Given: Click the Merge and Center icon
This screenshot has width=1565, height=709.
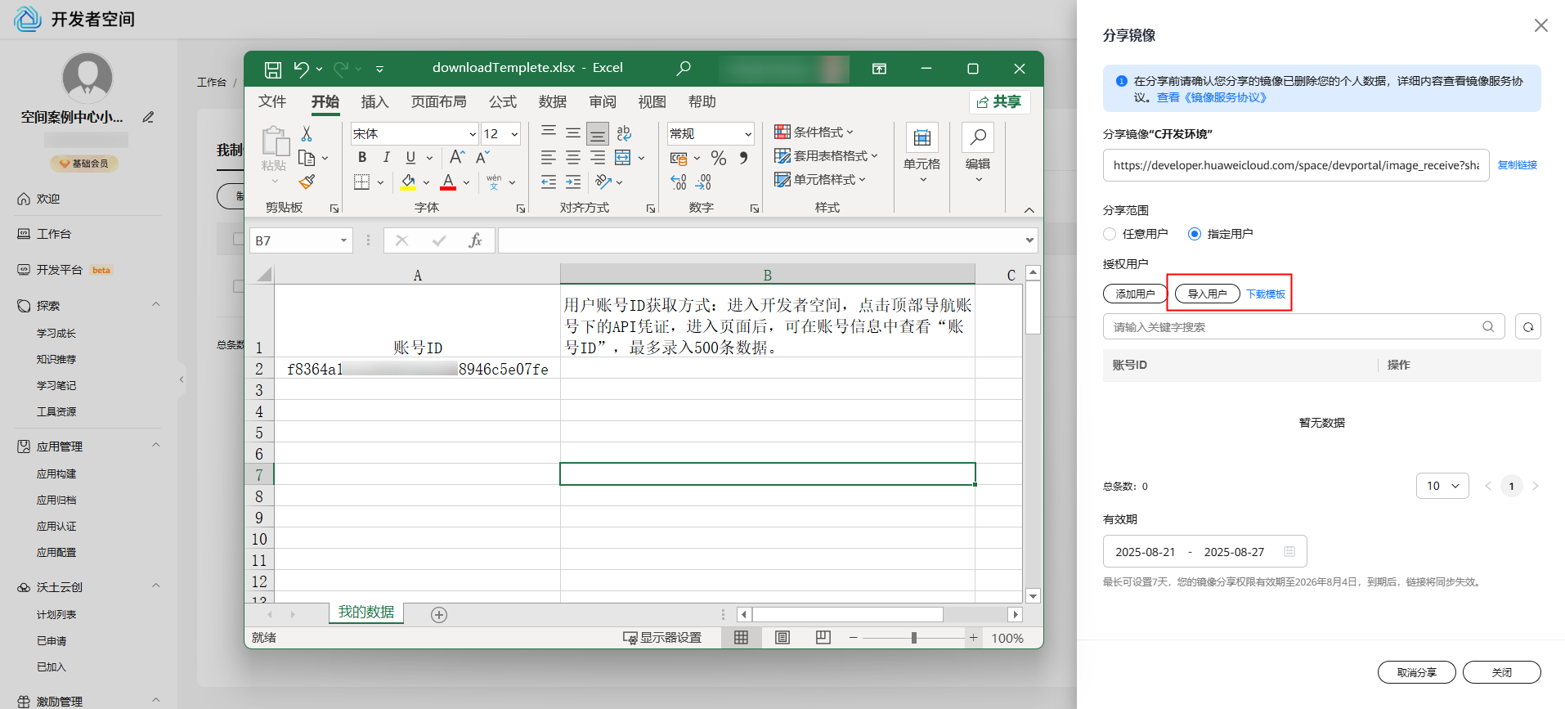Looking at the screenshot, I should pyautogui.click(x=623, y=157).
